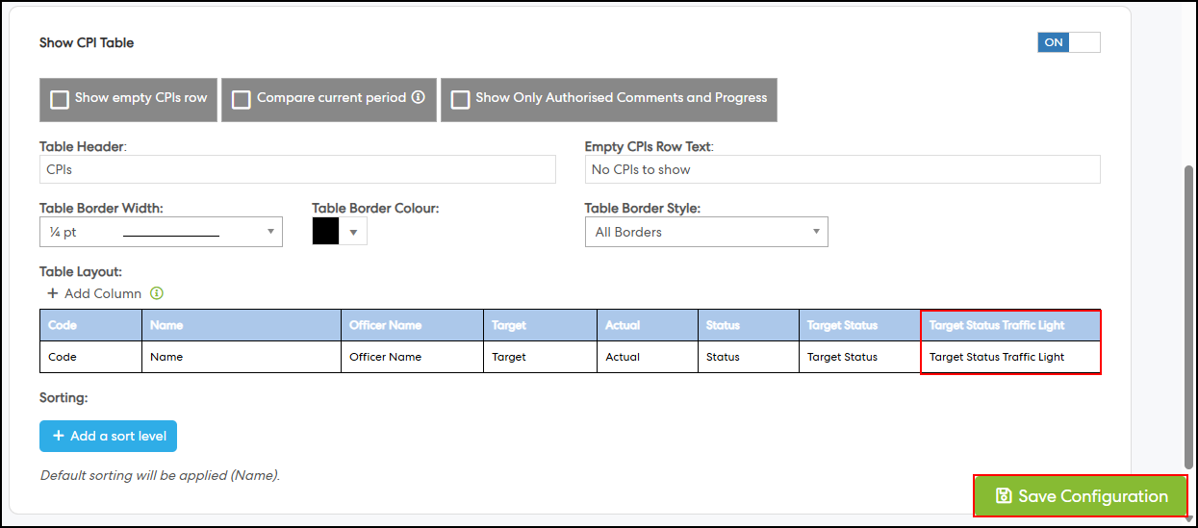Select the Code column header in table layout
1198x528 pixels.
[90, 325]
